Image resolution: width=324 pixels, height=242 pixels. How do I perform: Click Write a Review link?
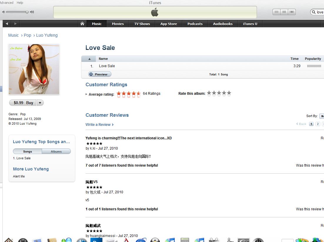click(x=99, y=124)
